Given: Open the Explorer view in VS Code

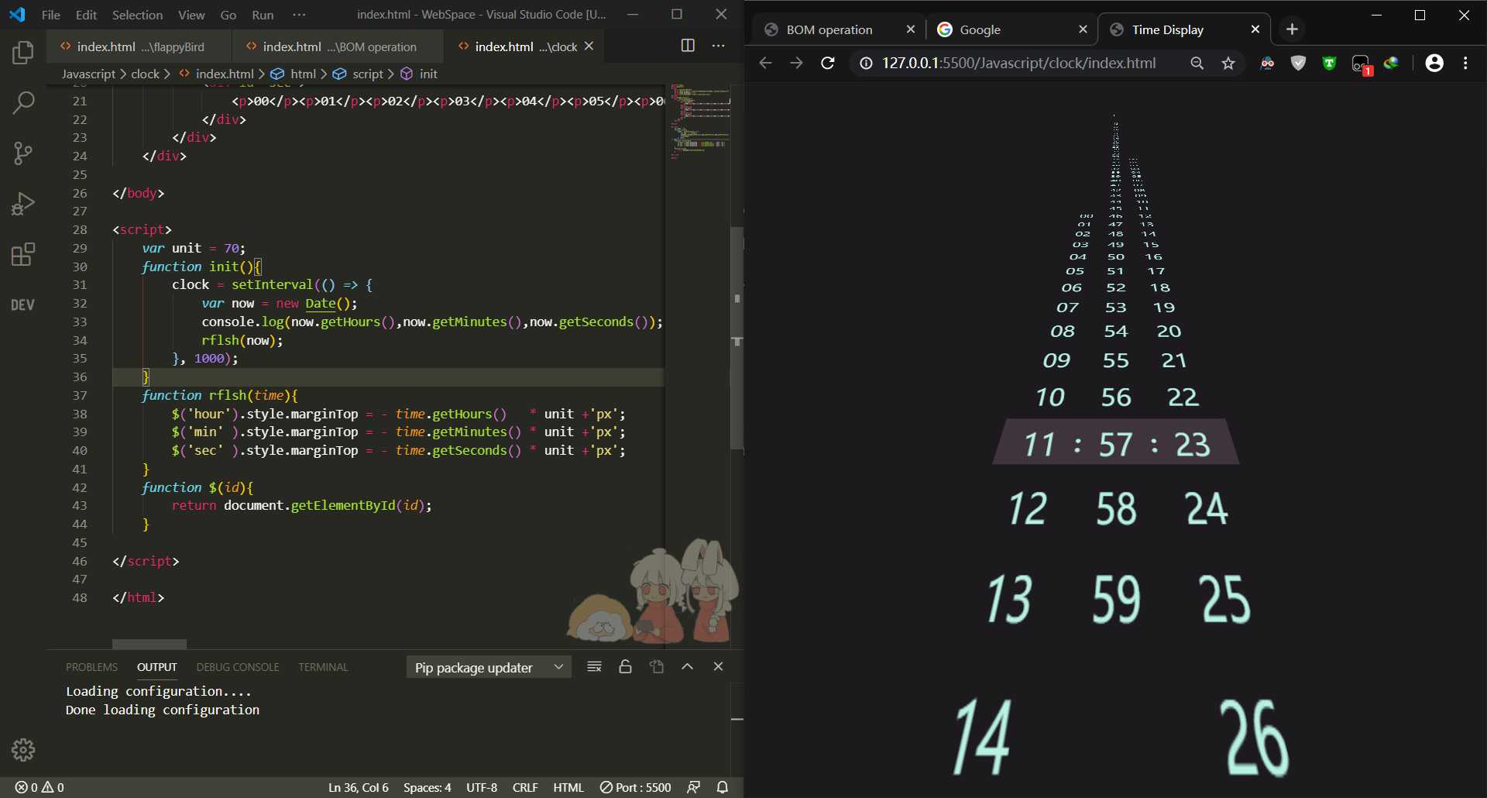Looking at the screenshot, I should [23, 53].
